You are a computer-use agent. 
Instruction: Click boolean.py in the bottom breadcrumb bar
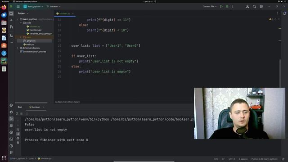(x=45, y=158)
